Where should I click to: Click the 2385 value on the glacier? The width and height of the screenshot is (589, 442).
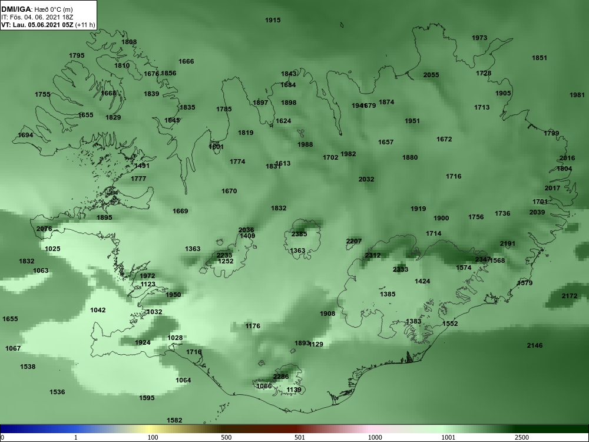tap(299, 234)
